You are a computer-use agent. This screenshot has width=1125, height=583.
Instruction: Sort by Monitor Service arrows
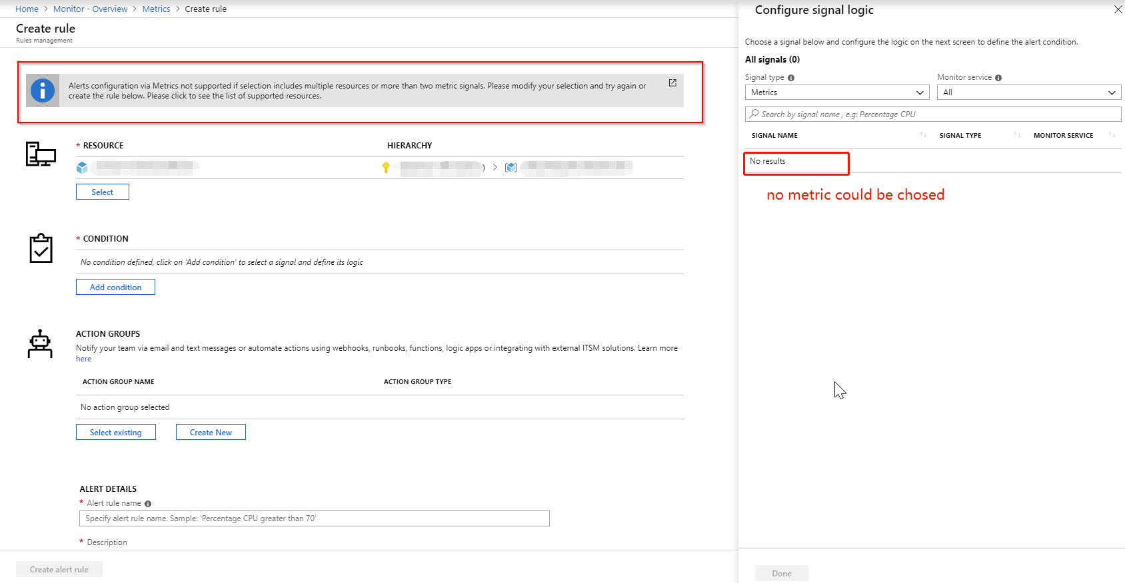[x=1112, y=135]
